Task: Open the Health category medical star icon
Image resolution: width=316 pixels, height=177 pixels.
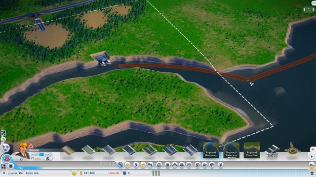Action: pos(182,165)
